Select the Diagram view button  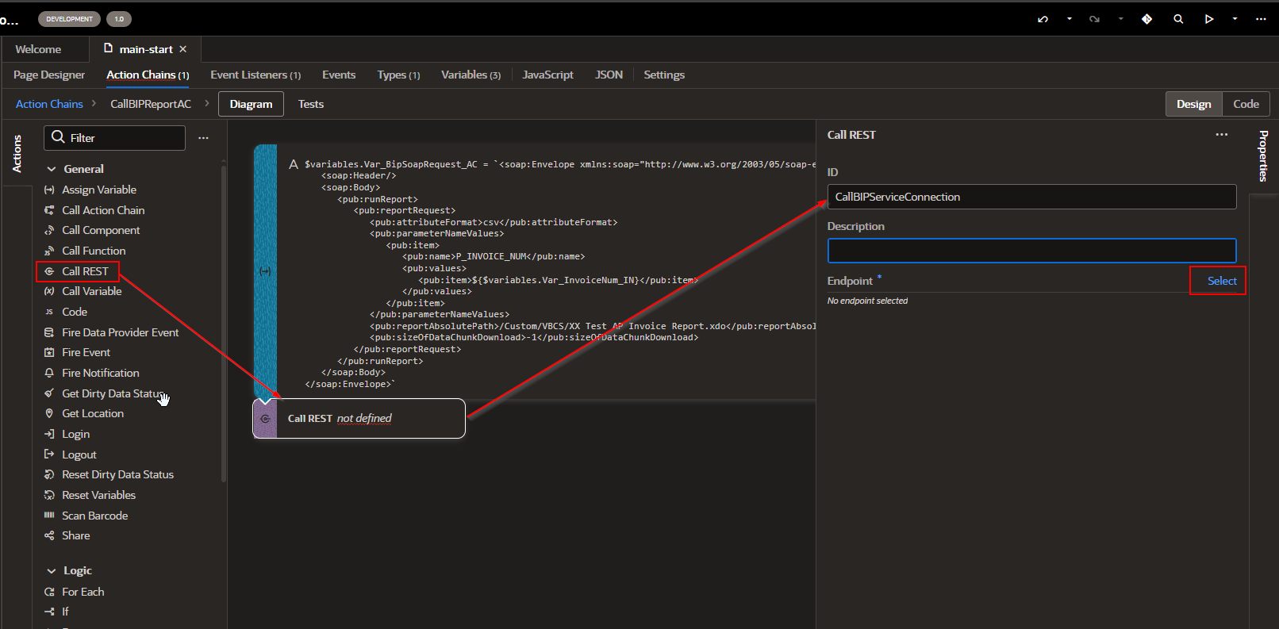pyautogui.click(x=251, y=104)
